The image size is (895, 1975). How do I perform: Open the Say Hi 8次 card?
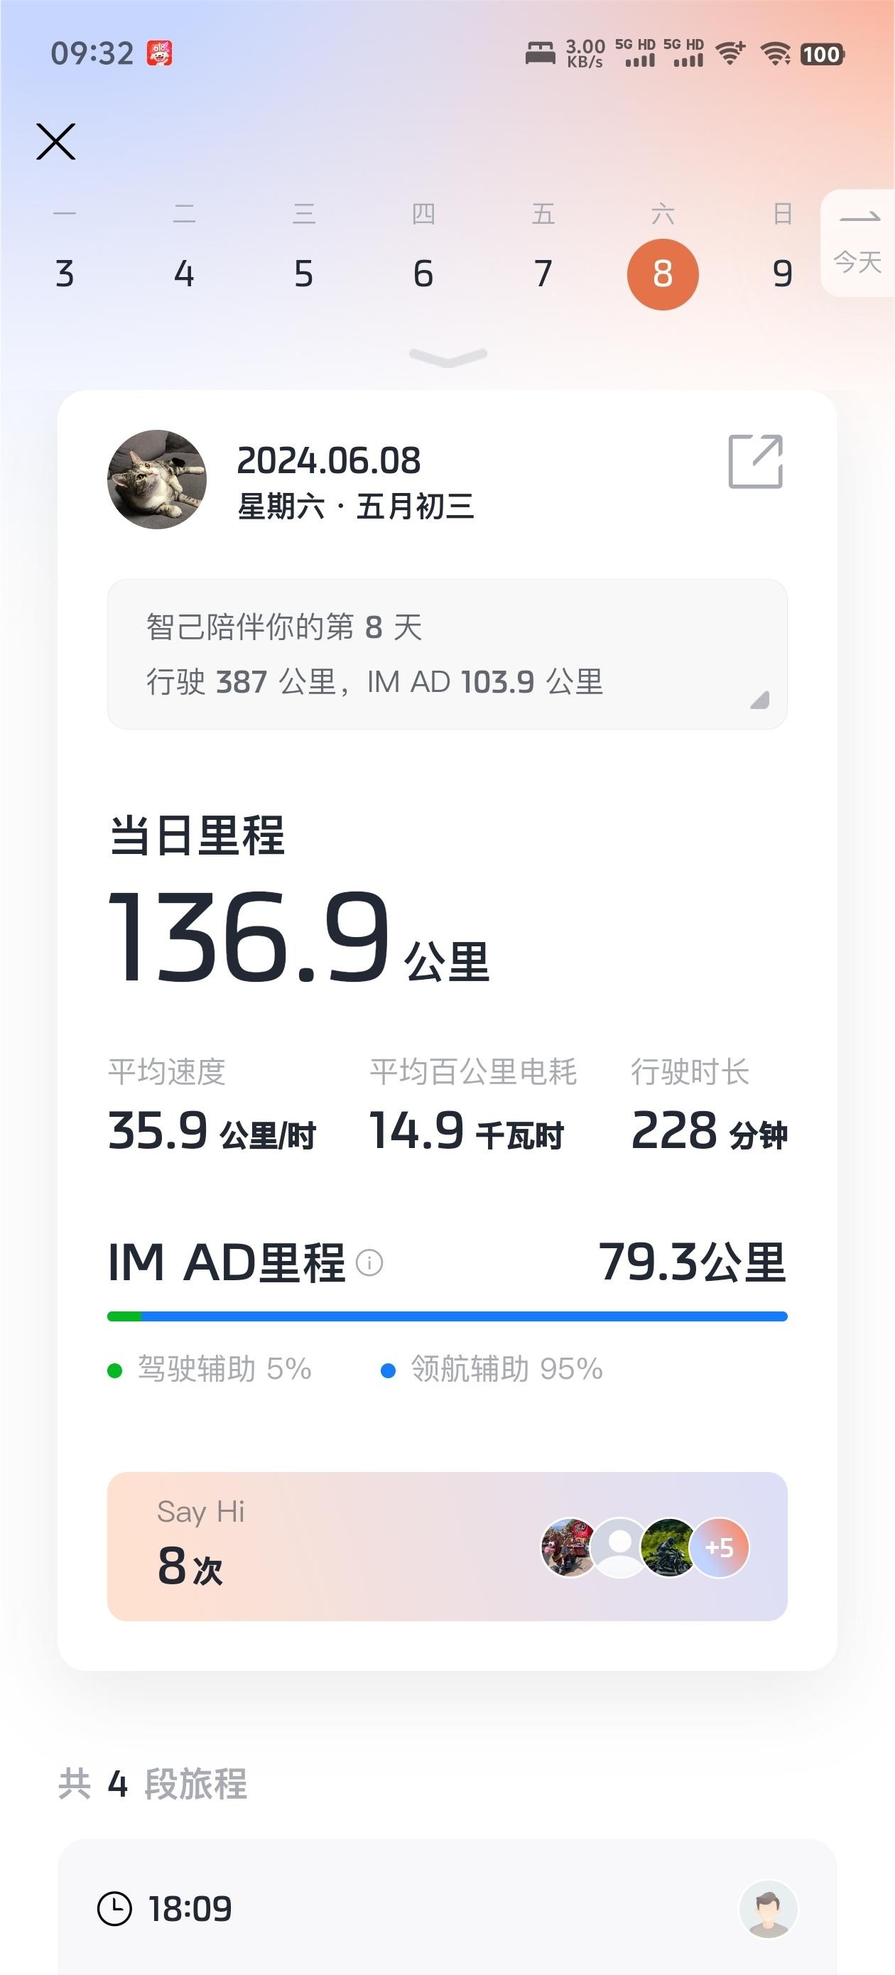coord(447,1547)
